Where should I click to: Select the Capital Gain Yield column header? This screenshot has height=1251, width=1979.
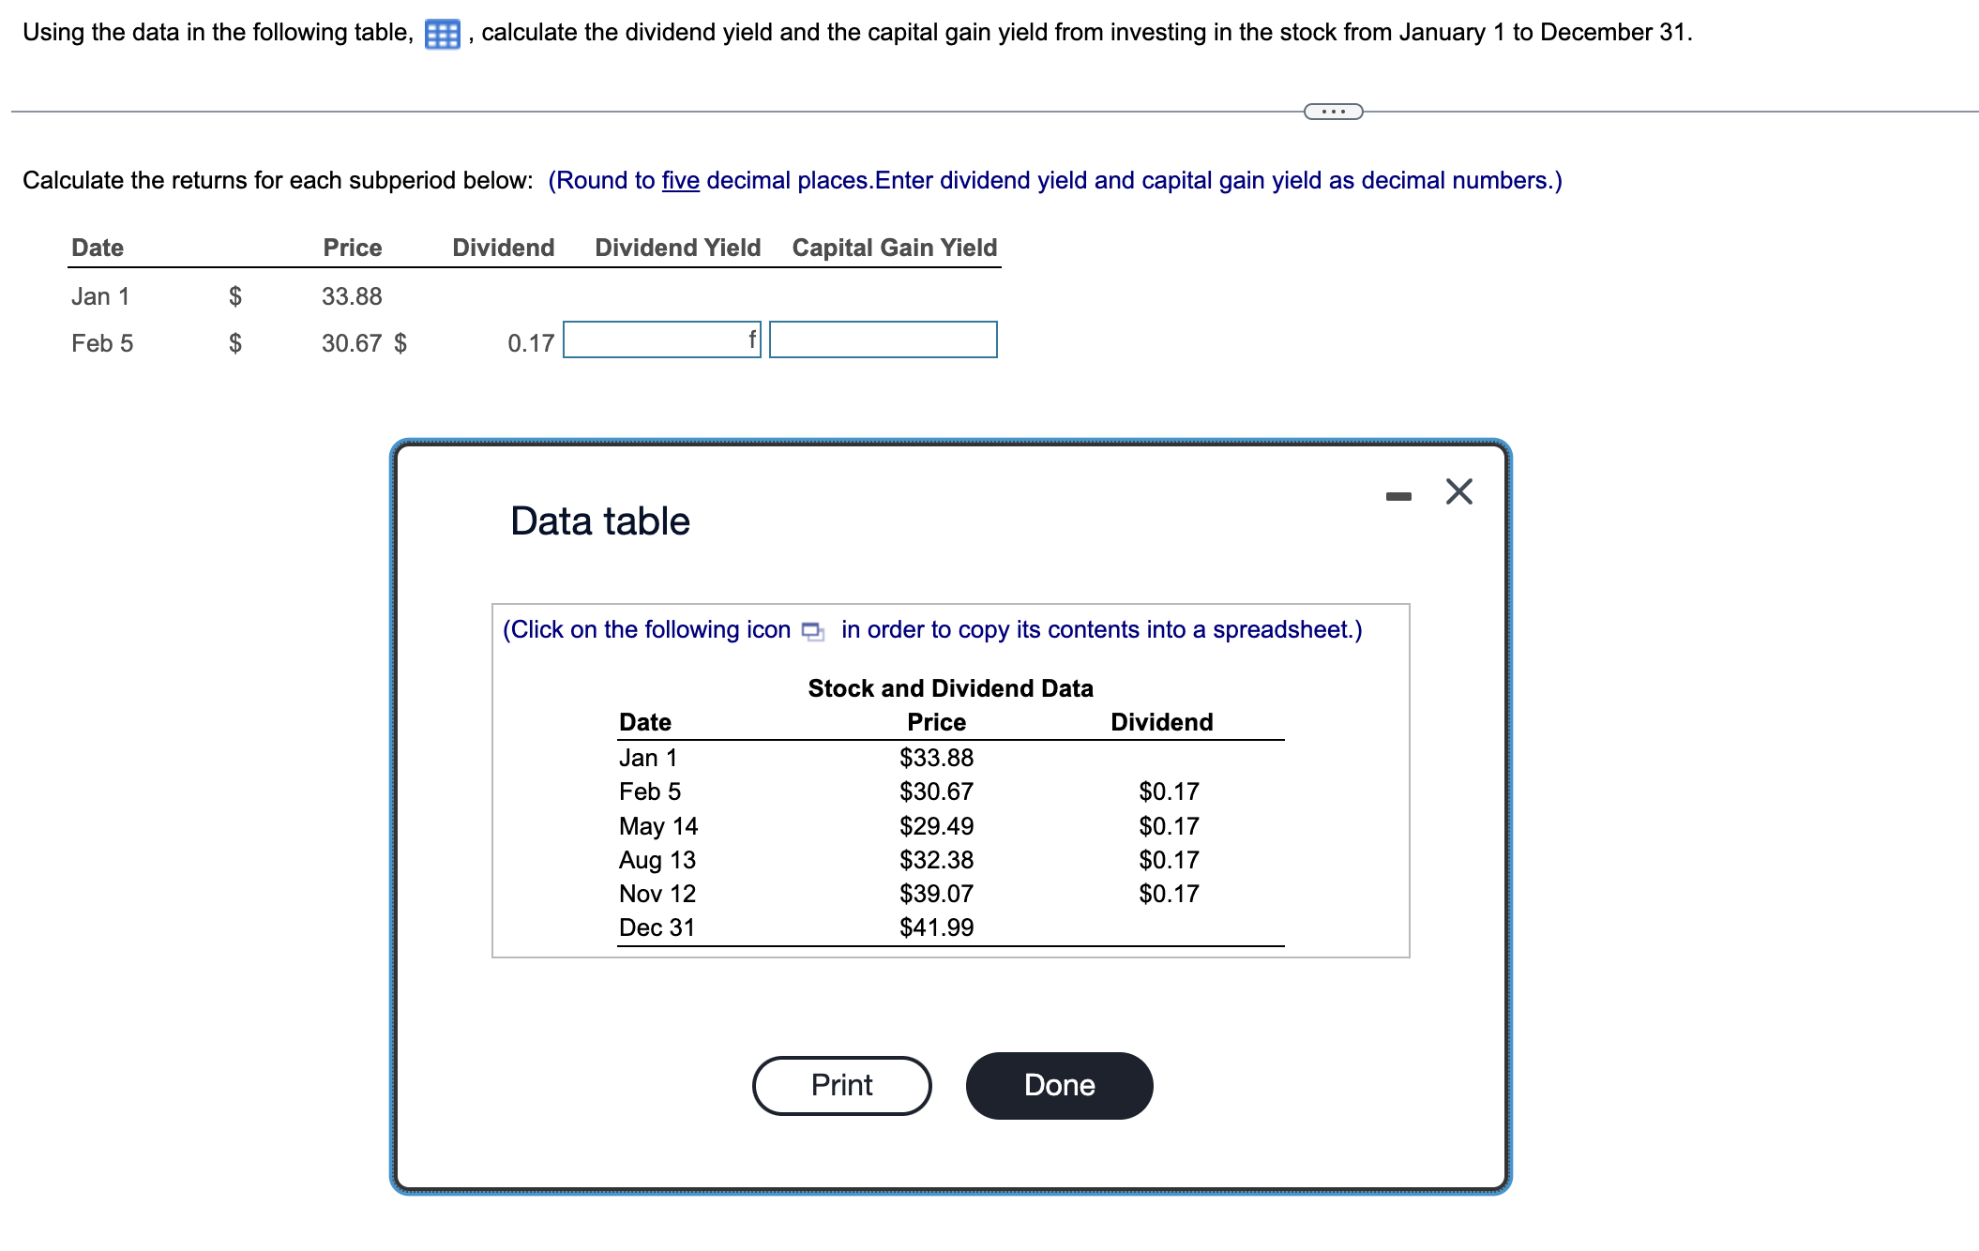pos(893,247)
